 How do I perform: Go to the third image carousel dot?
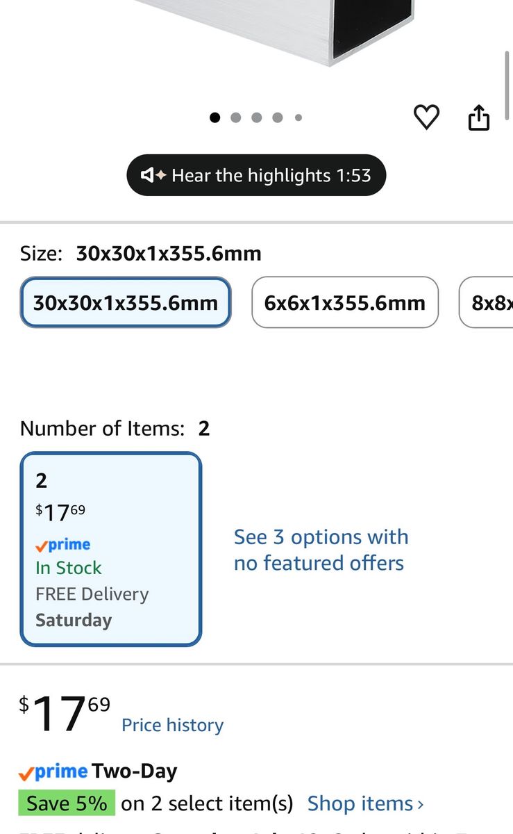coord(257,117)
